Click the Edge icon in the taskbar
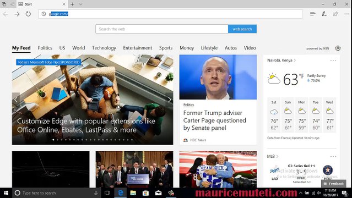The height and width of the screenshot is (198, 352). pyautogui.click(x=121, y=193)
